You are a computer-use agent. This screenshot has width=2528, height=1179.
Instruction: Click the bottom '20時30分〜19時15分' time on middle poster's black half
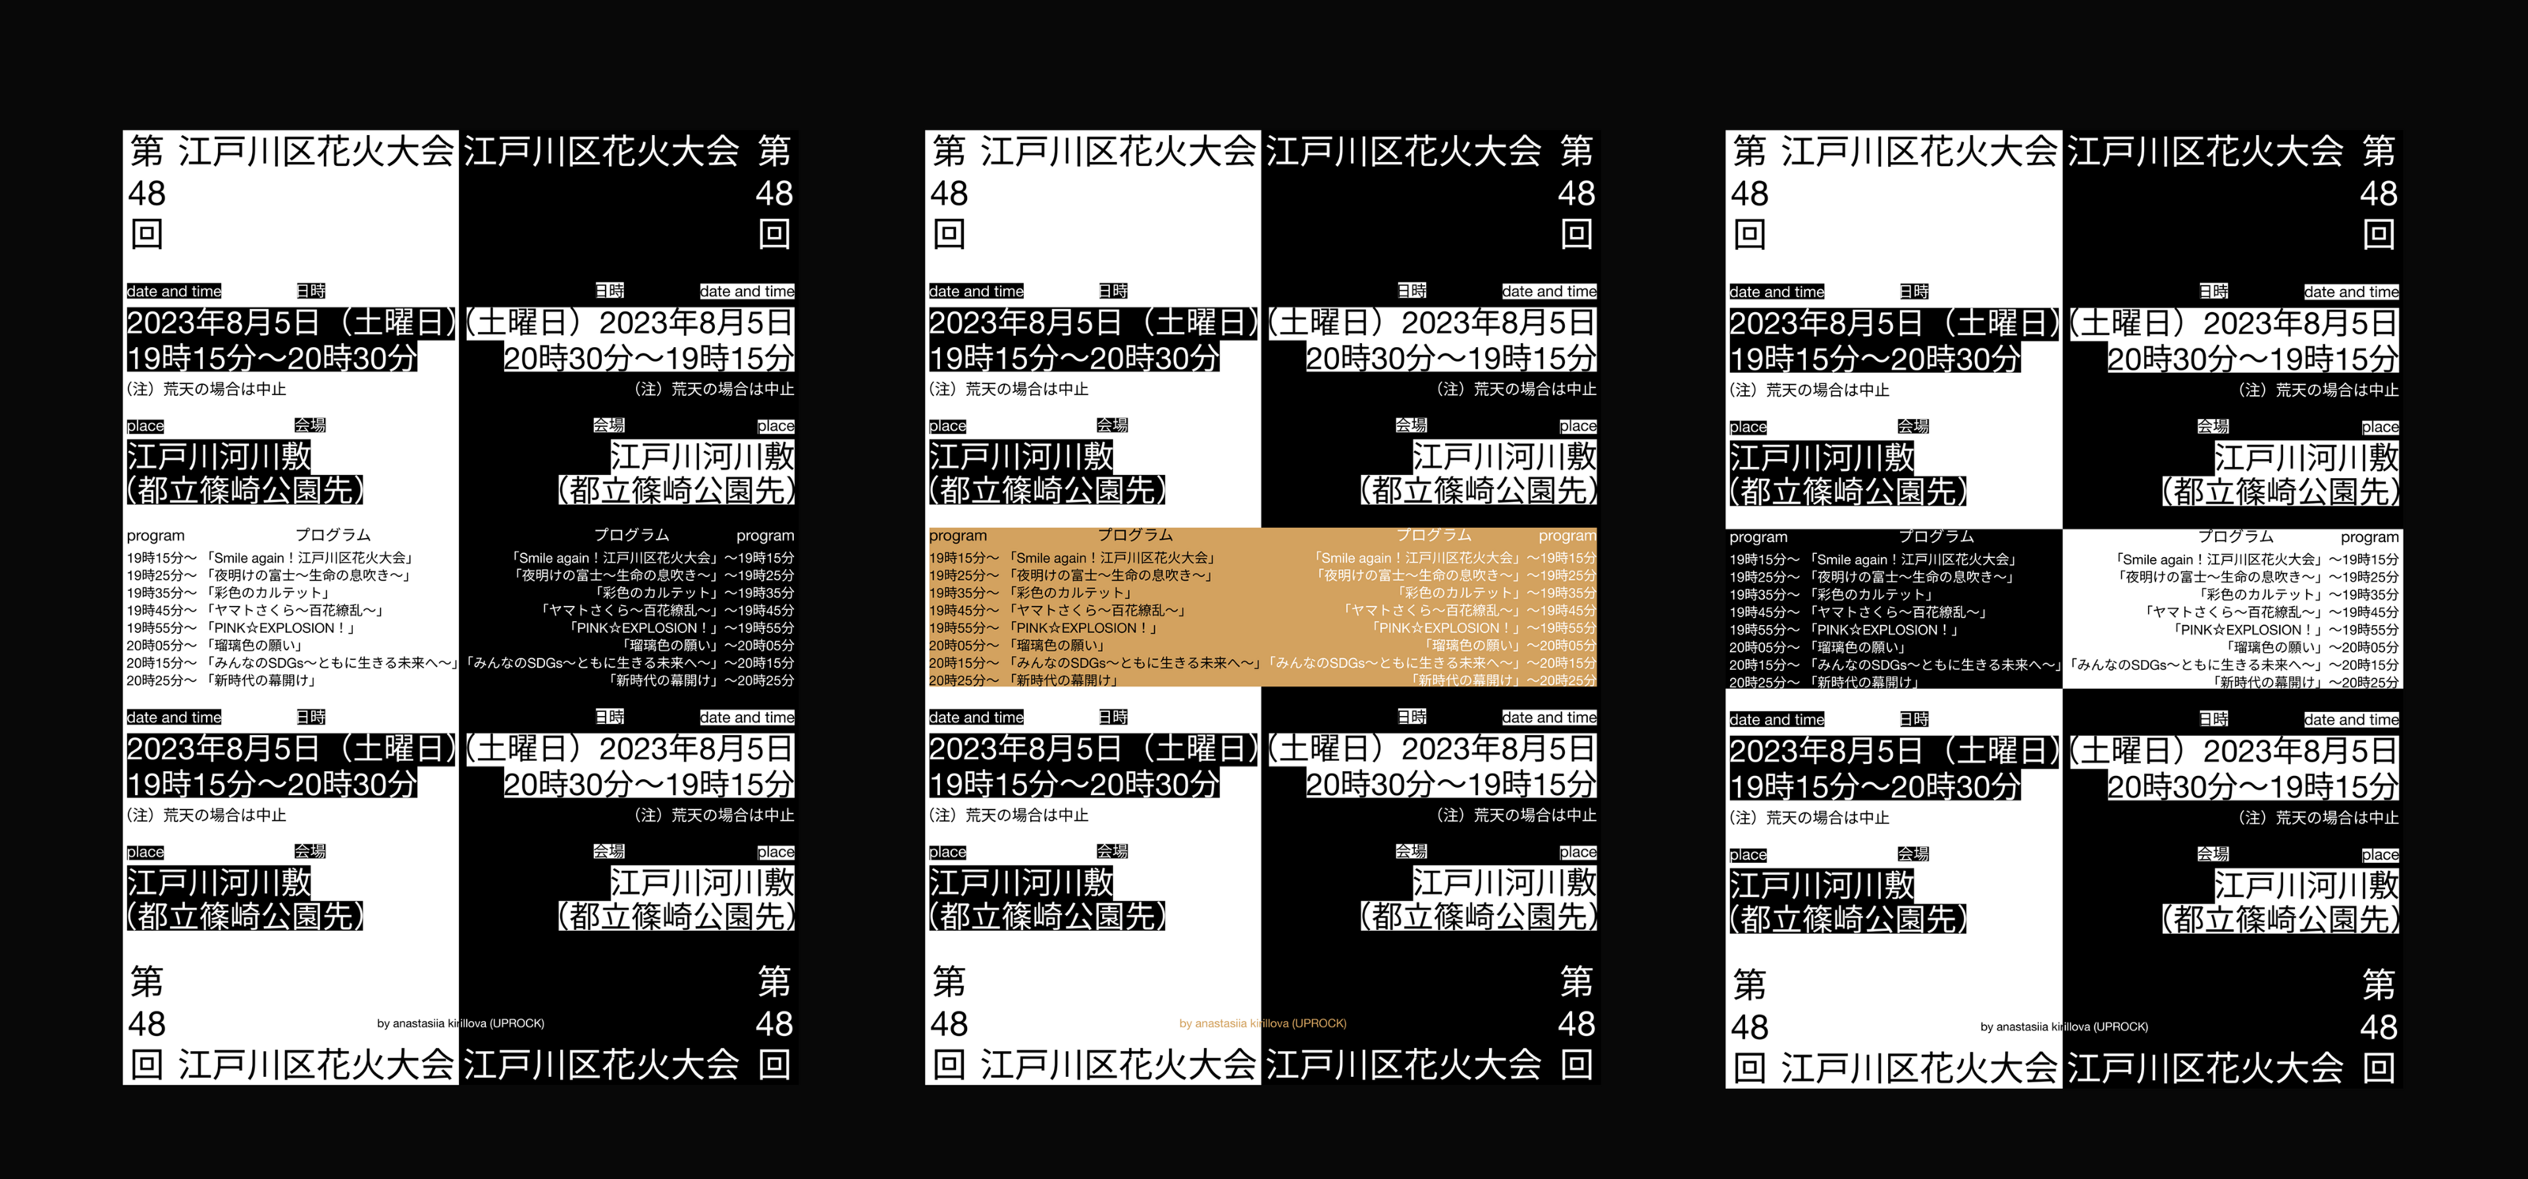point(1450,785)
